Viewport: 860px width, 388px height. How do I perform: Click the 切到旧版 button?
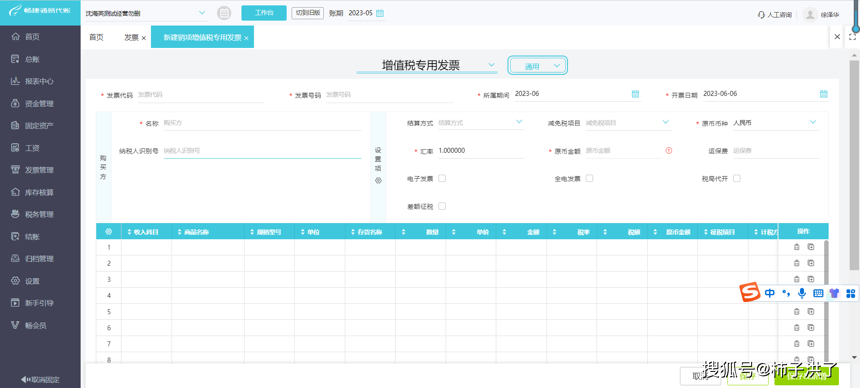[308, 13]
